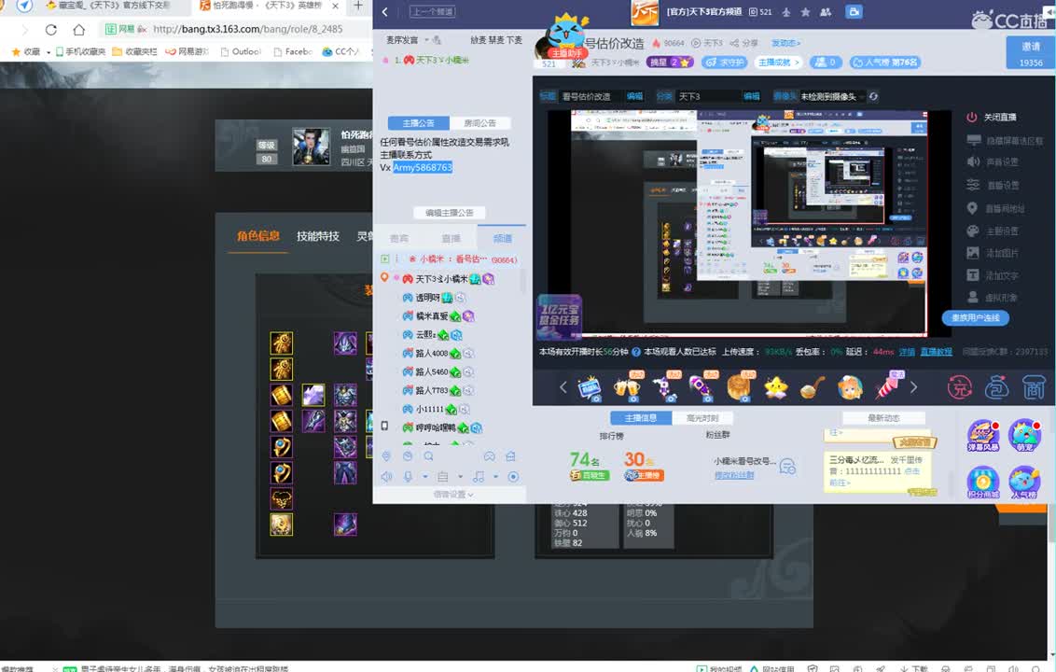Screen dimensions: 1056x672
Task: Click the star favorite icon in CC header
Action: click(805, 11)
